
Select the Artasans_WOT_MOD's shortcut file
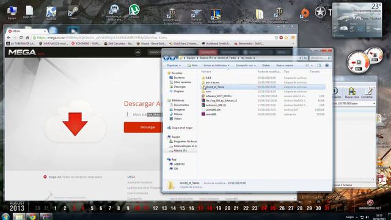[x=263, y=96]
